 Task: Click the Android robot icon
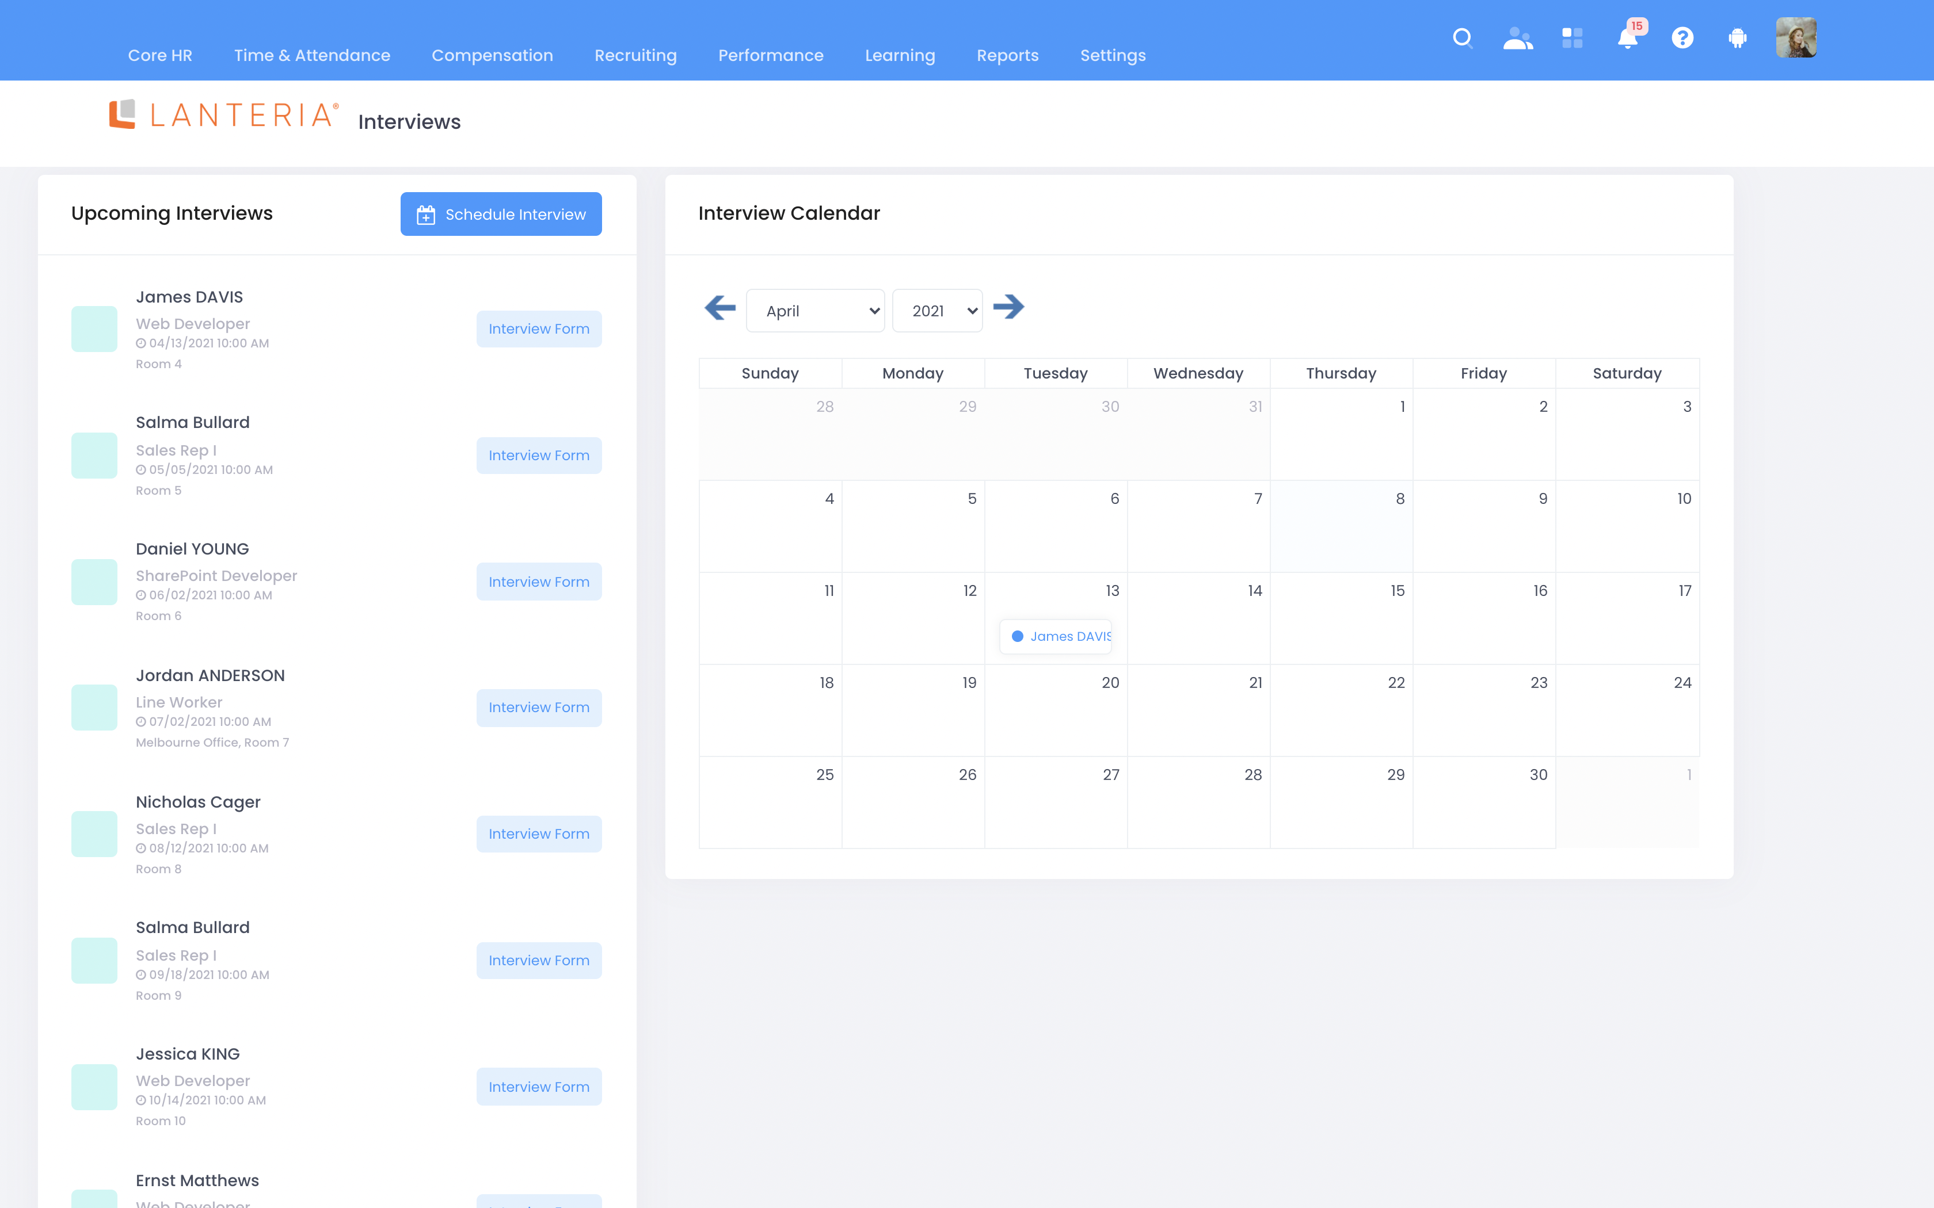1737,39
